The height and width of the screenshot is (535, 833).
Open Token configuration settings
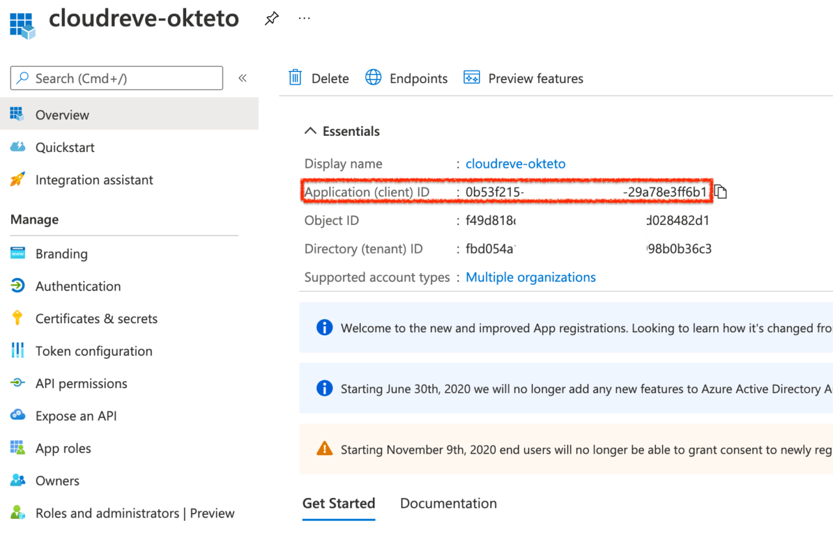coord(94,351)
